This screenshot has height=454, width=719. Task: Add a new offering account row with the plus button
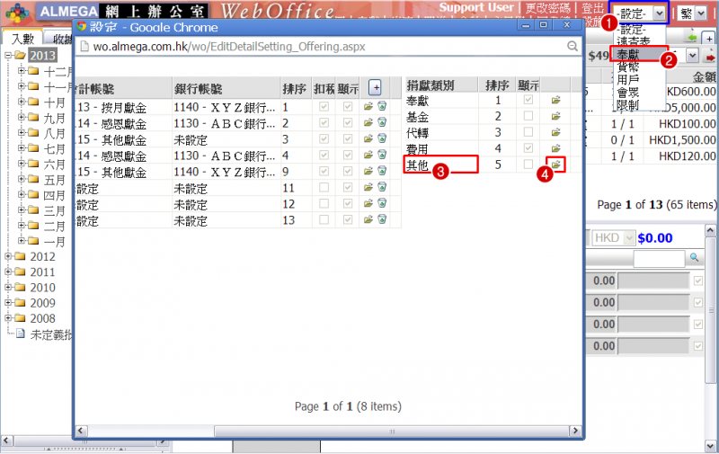[375, 87]
